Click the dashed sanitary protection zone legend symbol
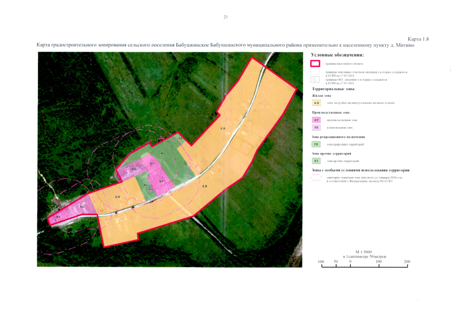Screen dimensions: 451x319 tap(315, 177)
